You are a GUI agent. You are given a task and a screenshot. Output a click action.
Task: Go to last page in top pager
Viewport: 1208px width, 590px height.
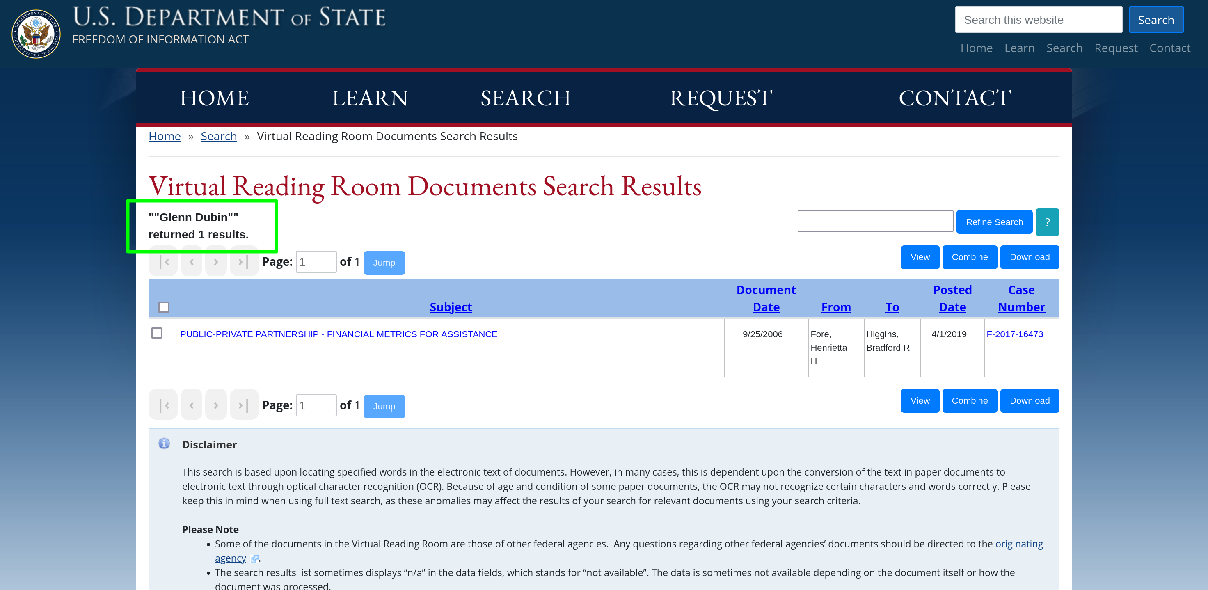[x=243, y=262]
